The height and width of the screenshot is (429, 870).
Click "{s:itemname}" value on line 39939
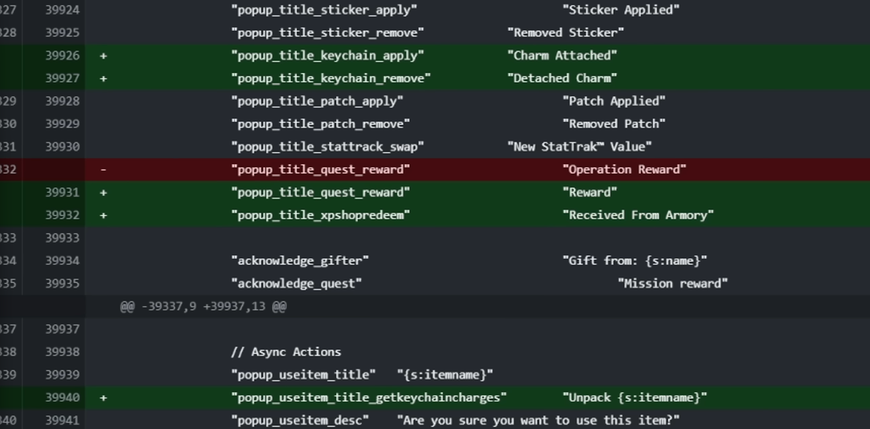445,375
